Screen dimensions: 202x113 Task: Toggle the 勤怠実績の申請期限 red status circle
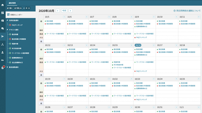tap(10, 39)
